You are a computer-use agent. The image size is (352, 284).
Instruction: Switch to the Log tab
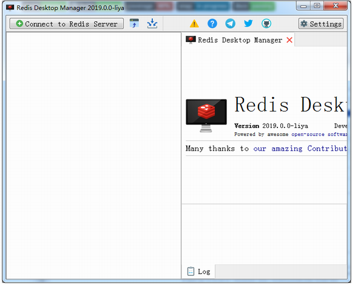(x=198, y=271)
